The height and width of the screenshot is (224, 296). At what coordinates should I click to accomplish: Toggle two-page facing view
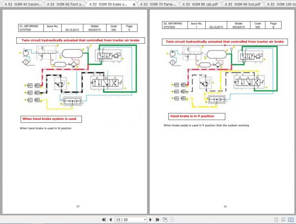[x=291, y=220]
